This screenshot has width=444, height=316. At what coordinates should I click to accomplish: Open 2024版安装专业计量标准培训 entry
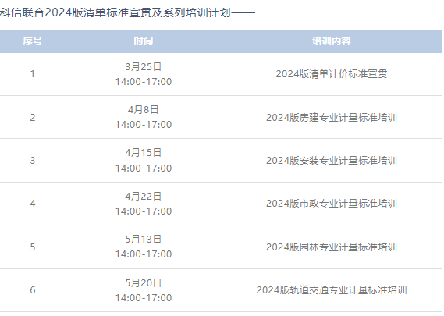point(332,161)
